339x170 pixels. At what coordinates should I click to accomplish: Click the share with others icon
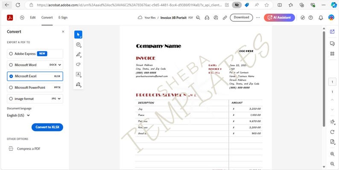(216, 18)
